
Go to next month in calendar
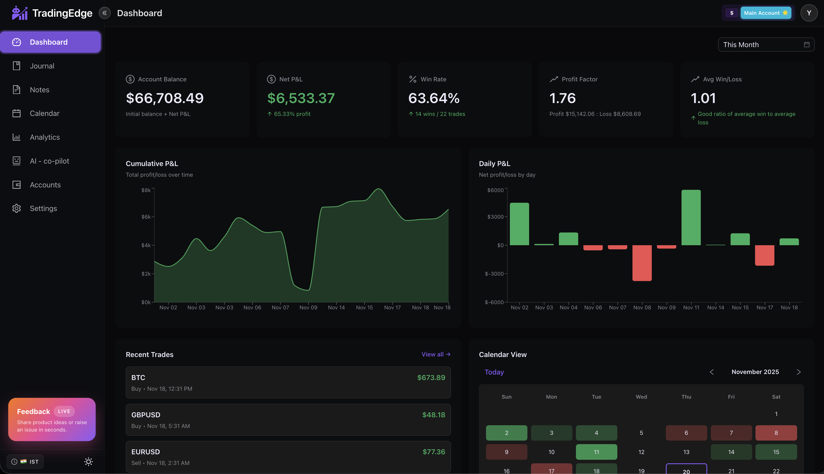(799, 372)
